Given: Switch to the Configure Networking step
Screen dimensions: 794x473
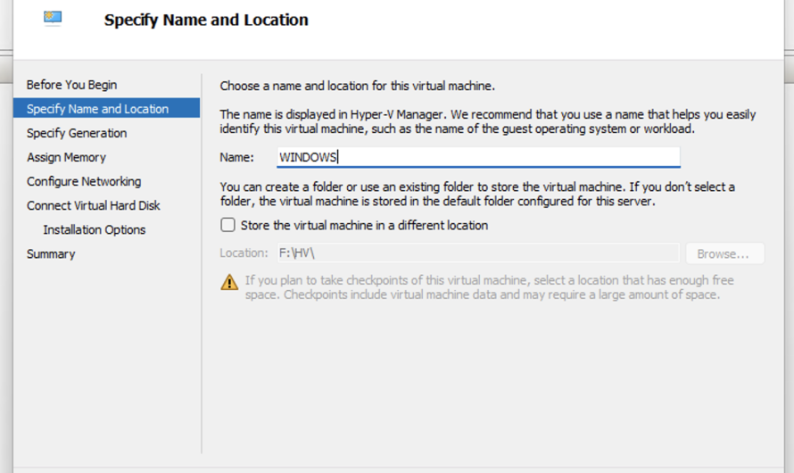Looking at the screenshot, I should point(84,181).
